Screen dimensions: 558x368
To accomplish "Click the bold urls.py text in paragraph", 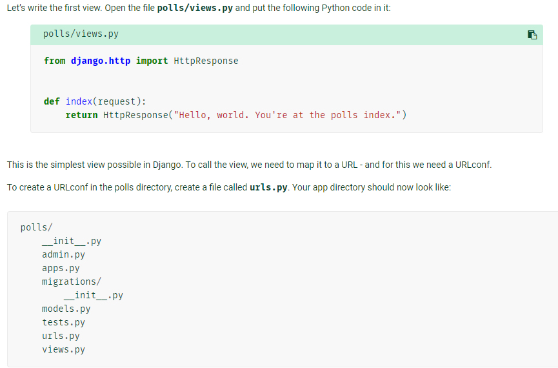I will [268, 187].
